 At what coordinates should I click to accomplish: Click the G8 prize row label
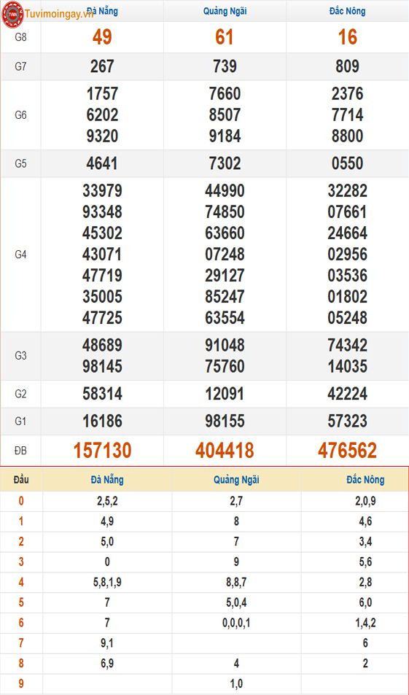(21, 37)
